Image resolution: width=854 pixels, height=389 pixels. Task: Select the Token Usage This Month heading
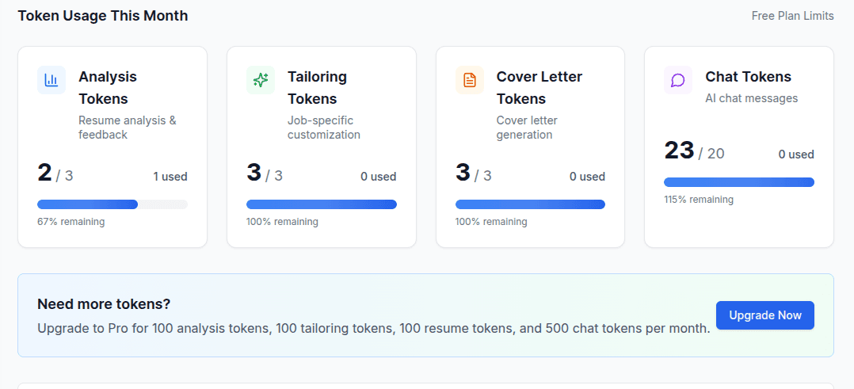tap(102, 16)
